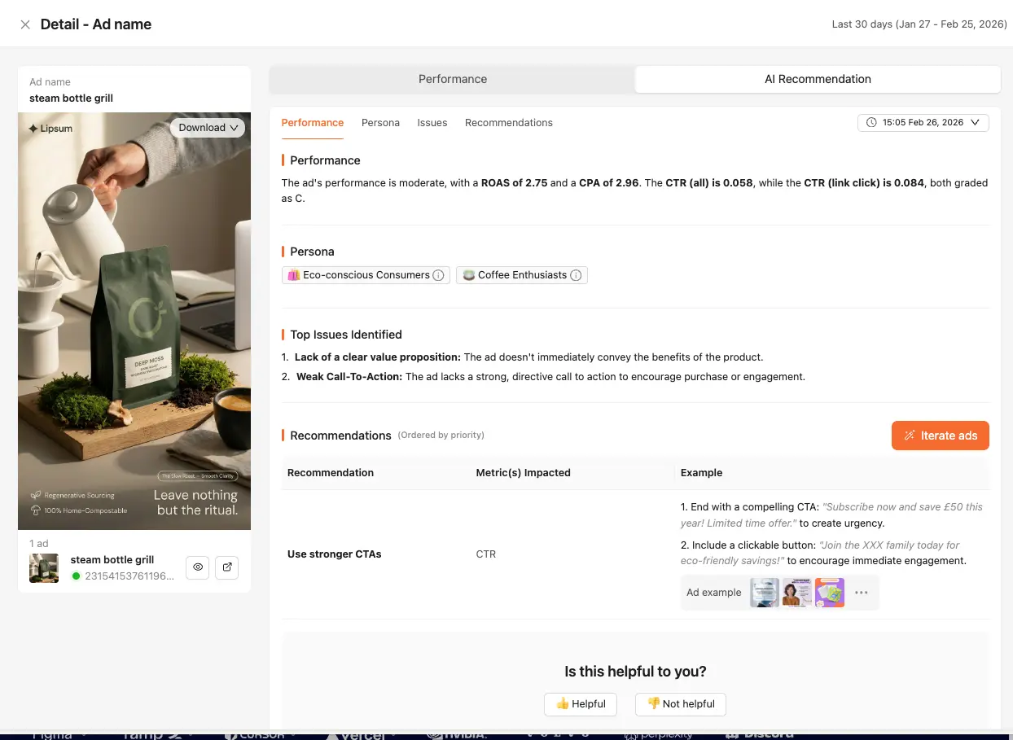Click the purple ad example thumbnail

point(829,593)
